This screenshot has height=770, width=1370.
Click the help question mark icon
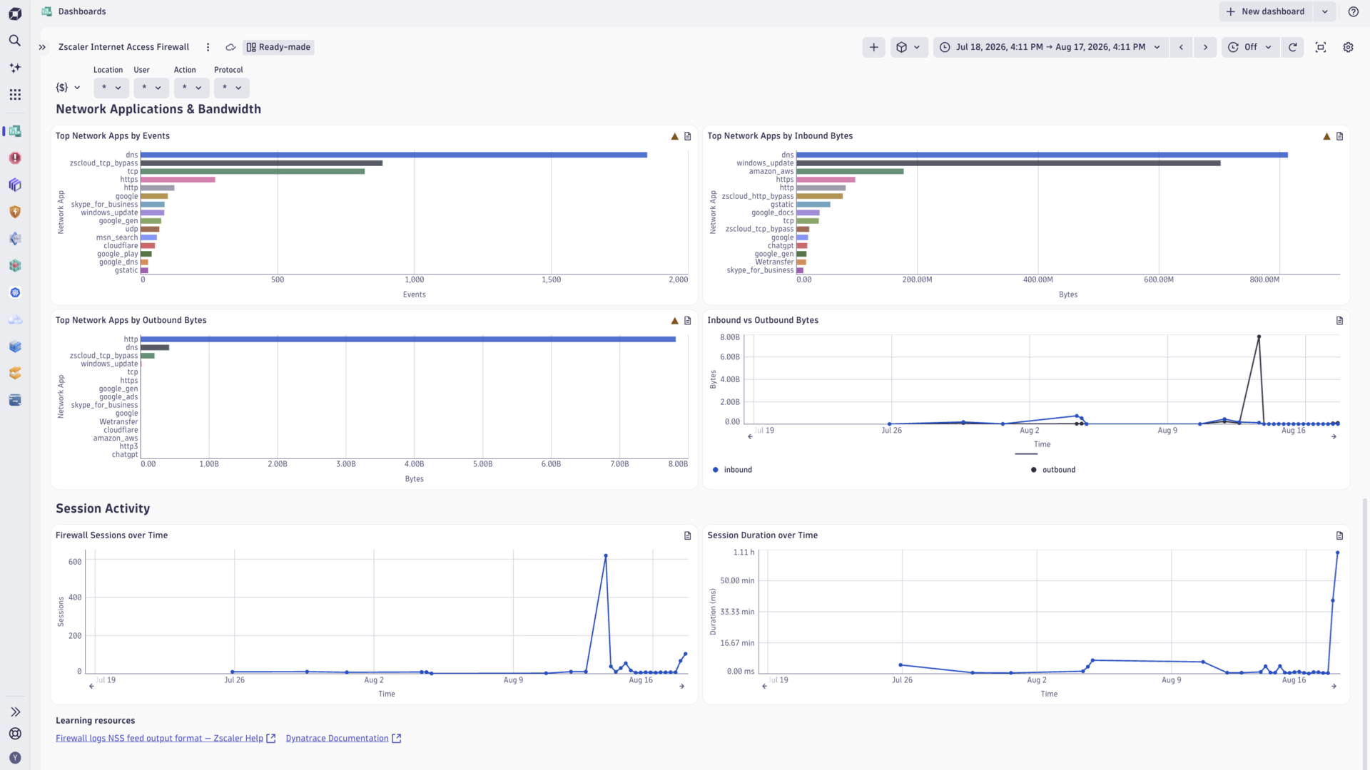[1354, 11]
